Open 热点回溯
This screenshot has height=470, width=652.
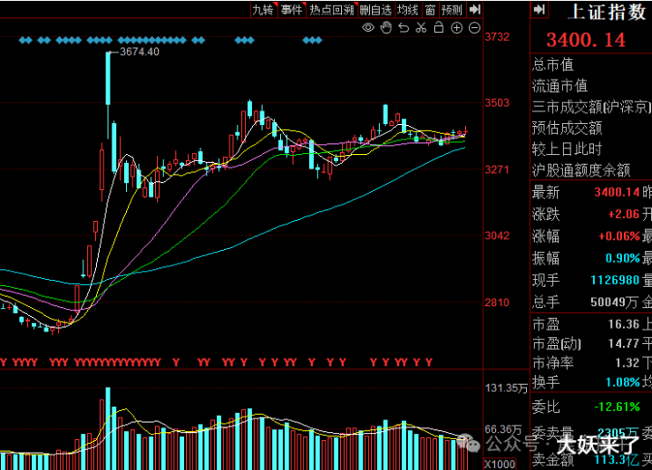tap(331, 10)
